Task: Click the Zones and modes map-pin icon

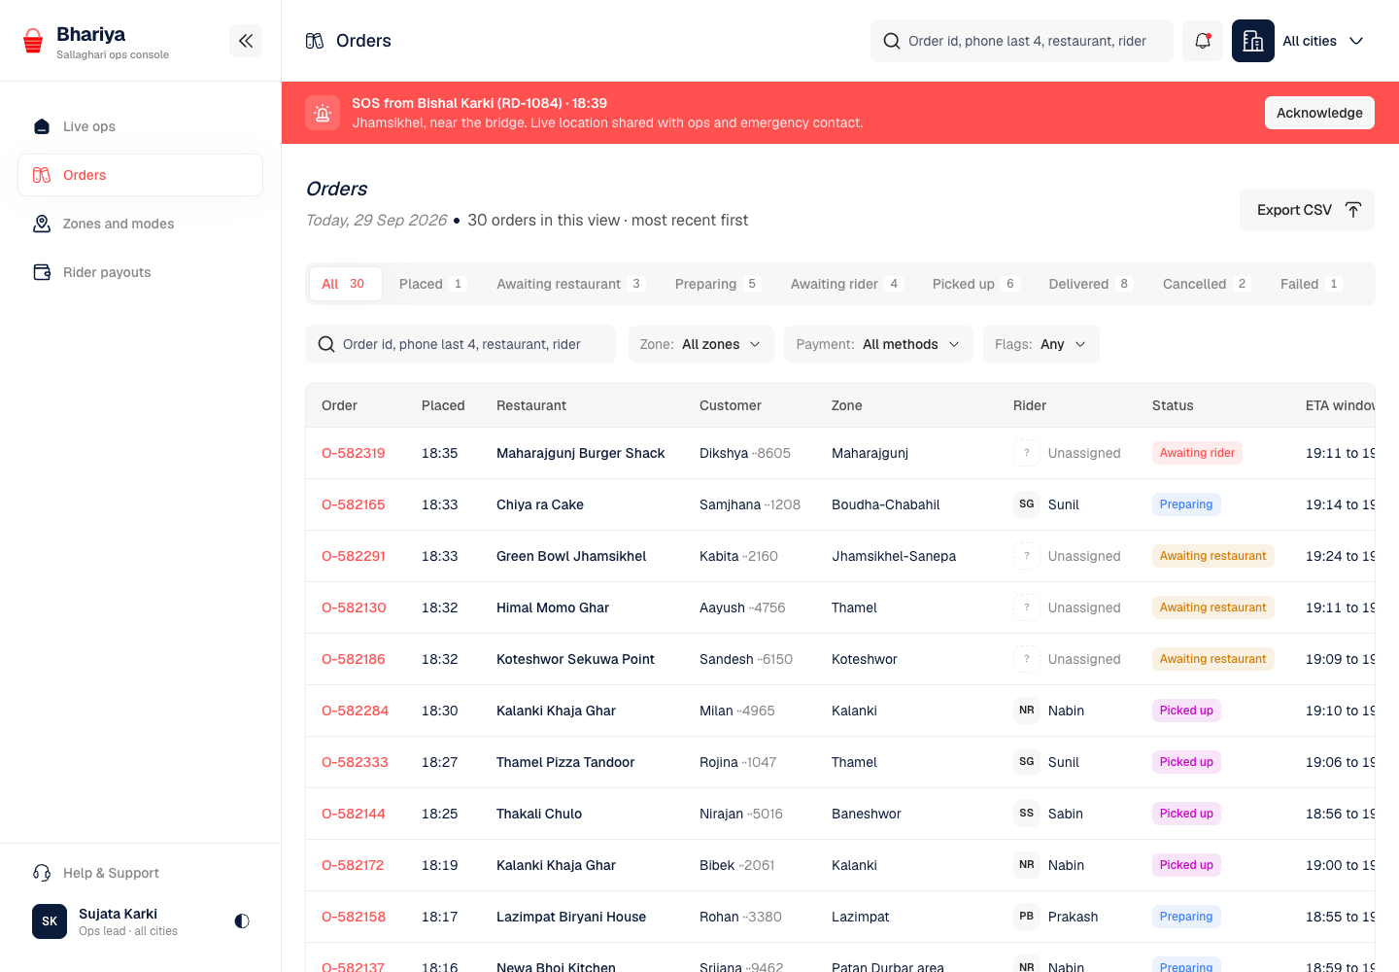Action: (42, 224)
